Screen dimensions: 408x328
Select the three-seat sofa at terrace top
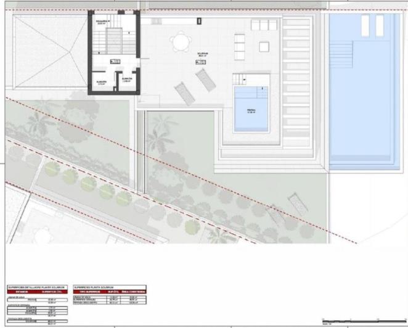click(x=264, y=25)
